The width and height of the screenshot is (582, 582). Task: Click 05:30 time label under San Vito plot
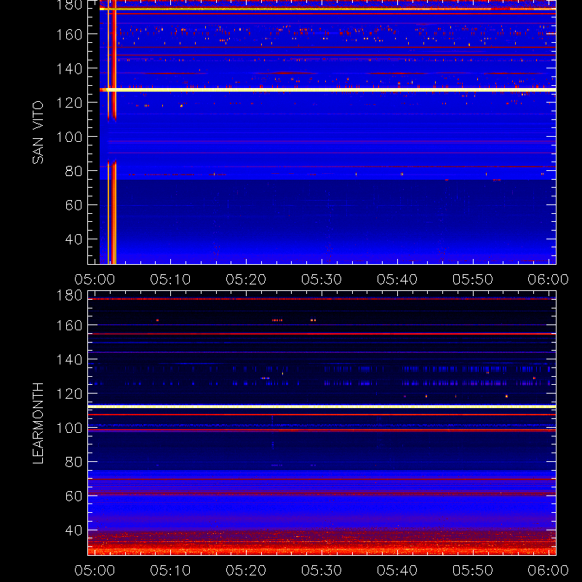(x=322, y=279)
